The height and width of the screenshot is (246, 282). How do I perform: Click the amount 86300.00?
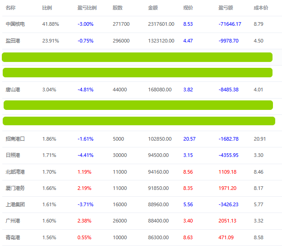coord(158,237)
